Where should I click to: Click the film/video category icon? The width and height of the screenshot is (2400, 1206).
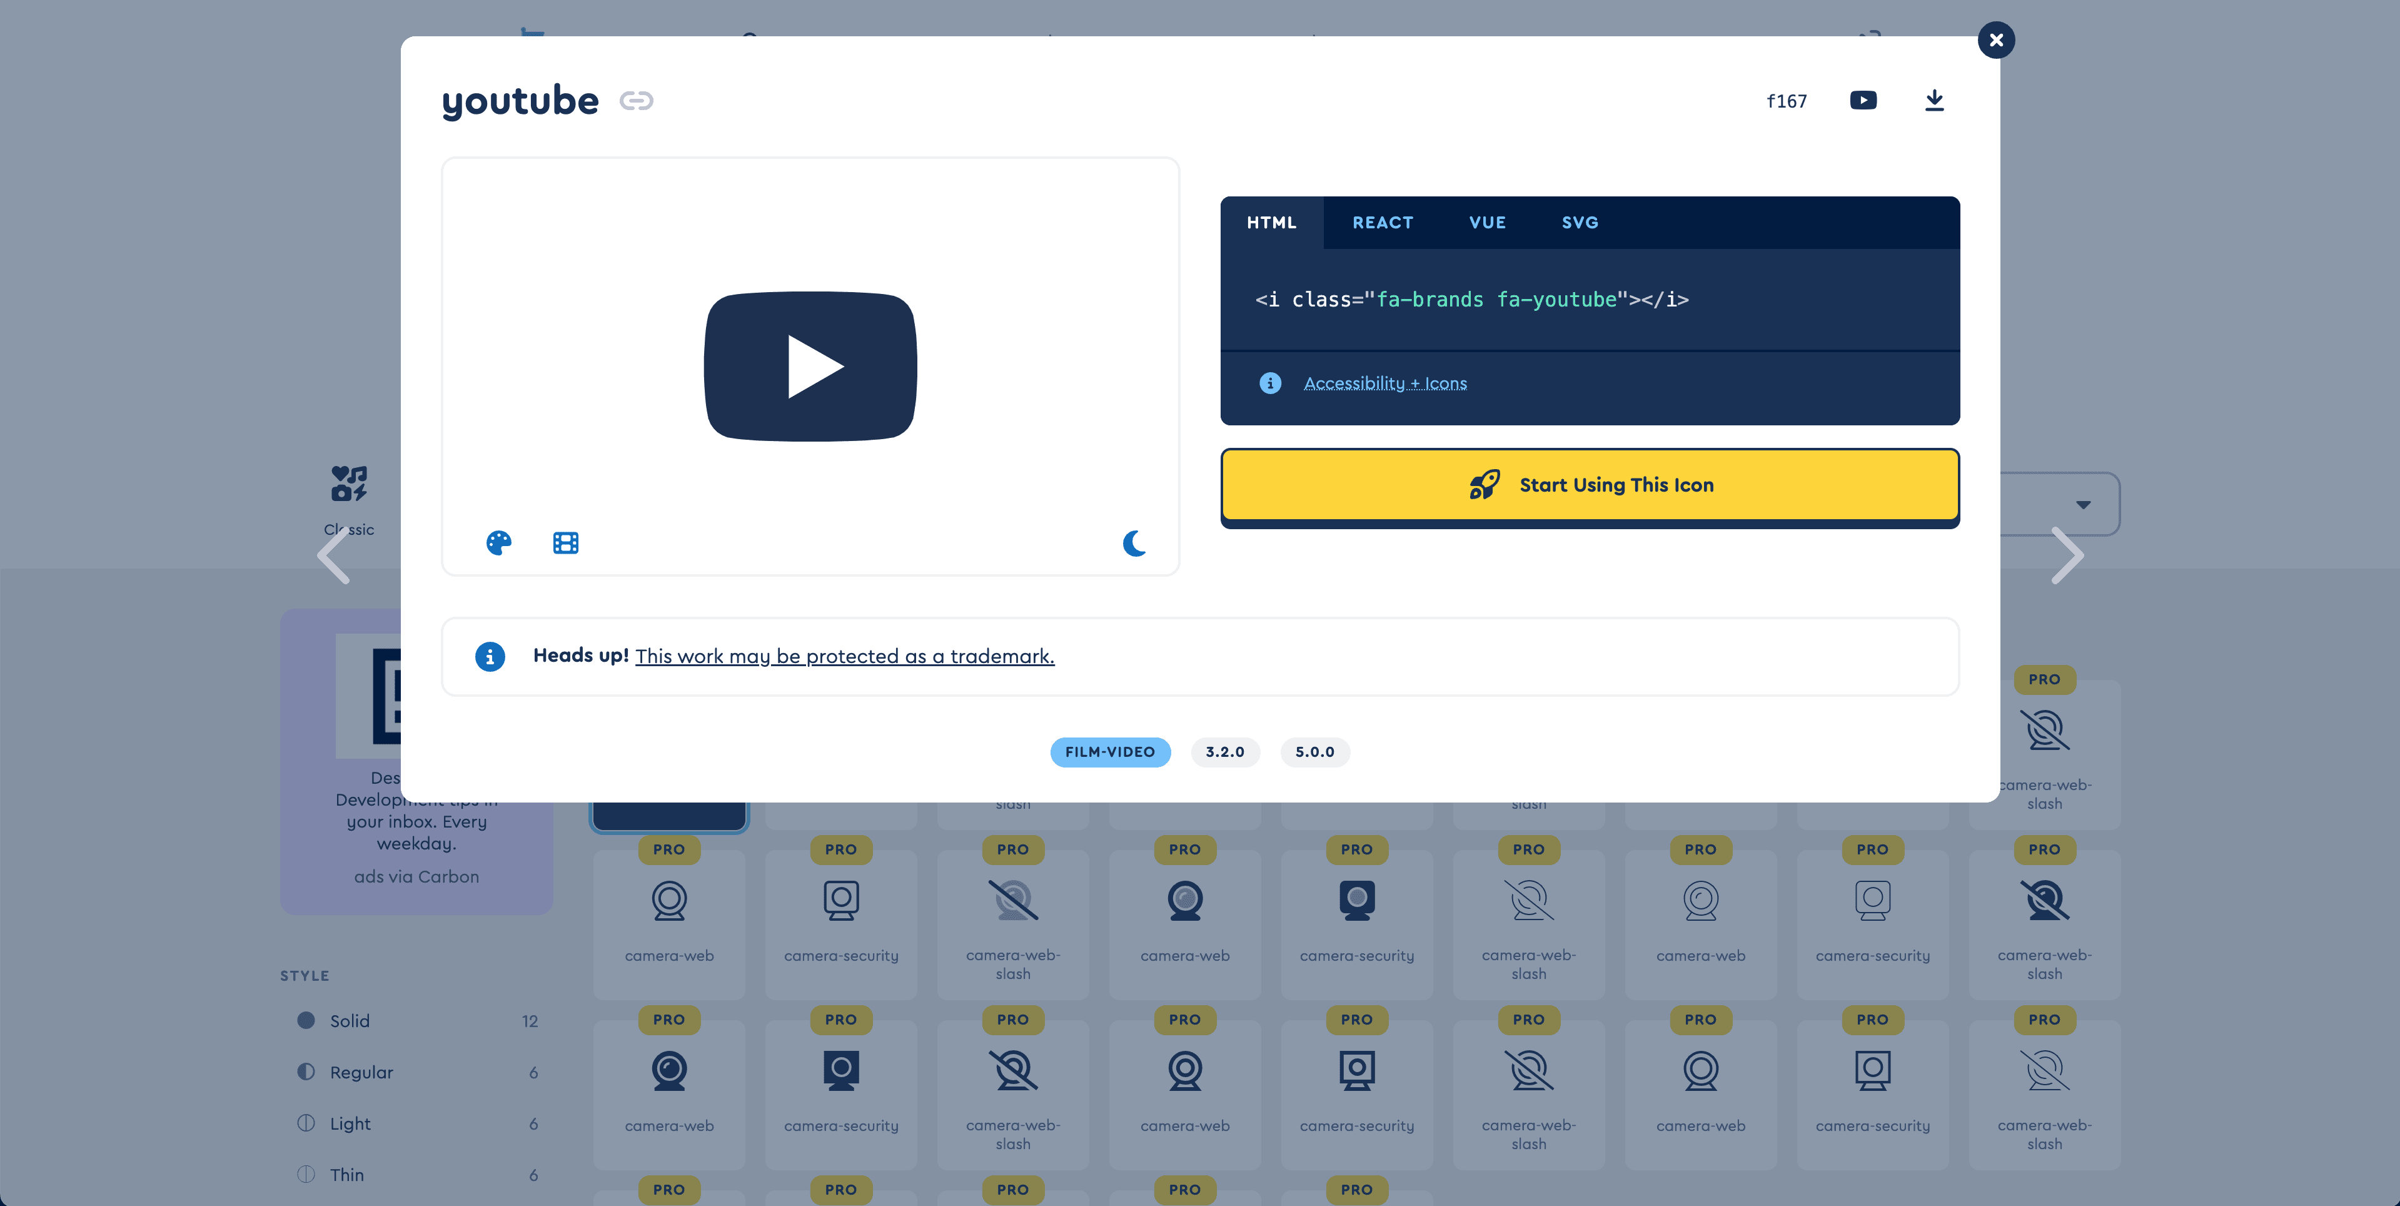pyautogui.click(x=566, y=542)
